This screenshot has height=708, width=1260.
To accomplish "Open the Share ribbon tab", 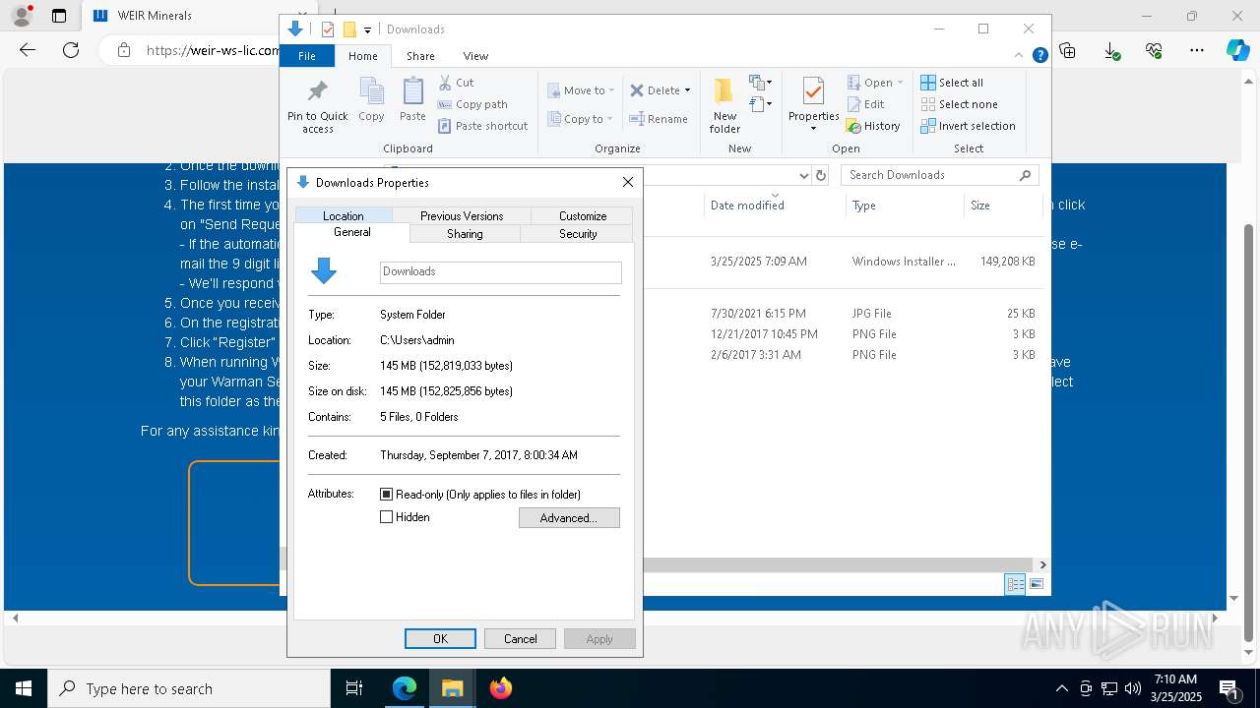I will coord(420,56).
